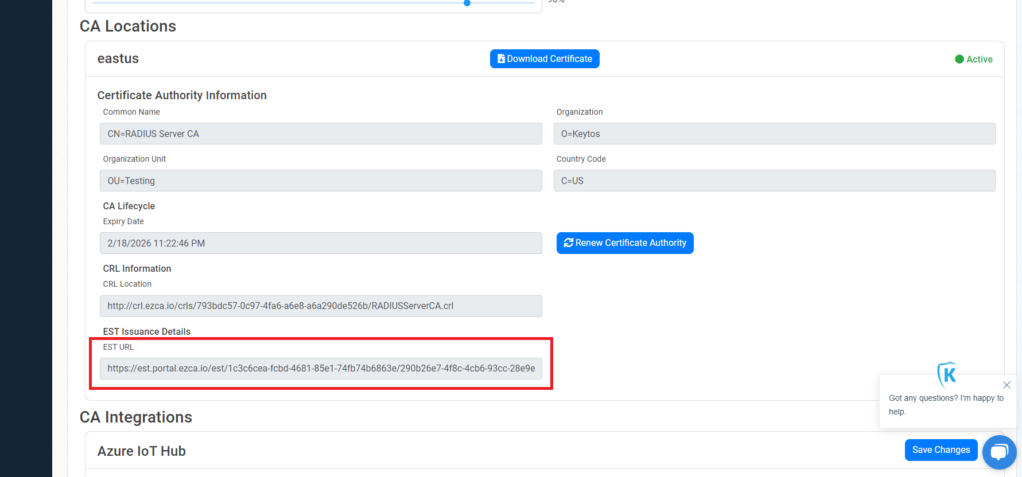1022x477 pixels.
Task: Click the green Active status dot
Action: coord(959,59)
